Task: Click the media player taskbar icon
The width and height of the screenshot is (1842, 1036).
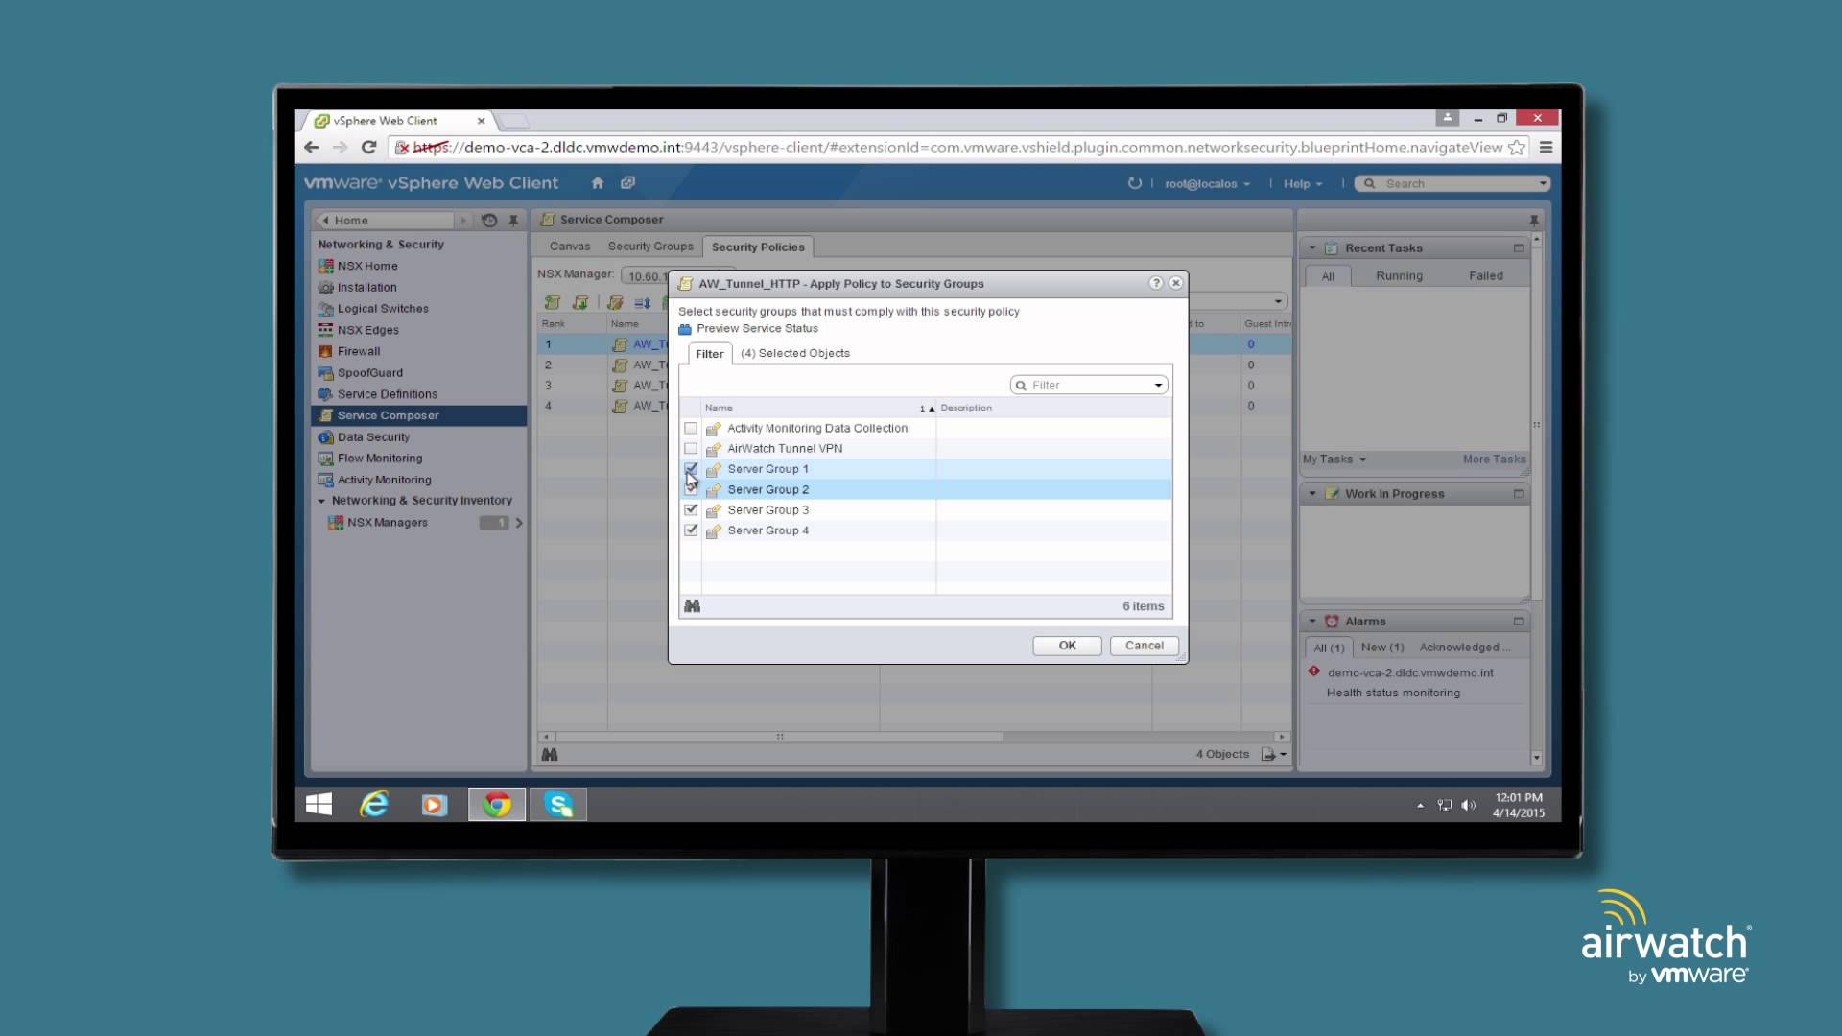Action: pos(435,804)
